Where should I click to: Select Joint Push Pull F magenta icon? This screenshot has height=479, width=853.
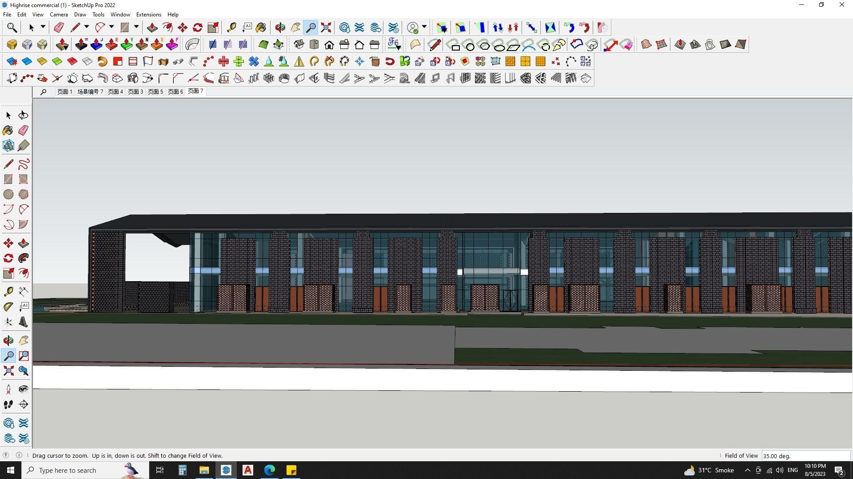coord(172,44)
